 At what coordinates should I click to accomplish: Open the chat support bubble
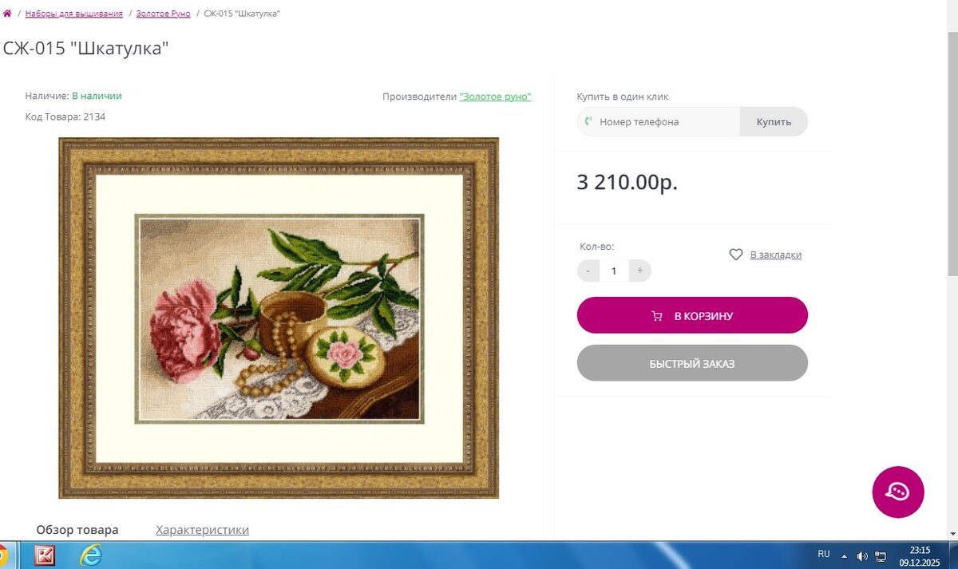tap(898, 492)
